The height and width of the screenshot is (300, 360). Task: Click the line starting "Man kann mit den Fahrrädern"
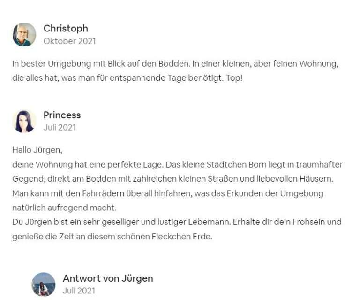click(x=167, y=193)
